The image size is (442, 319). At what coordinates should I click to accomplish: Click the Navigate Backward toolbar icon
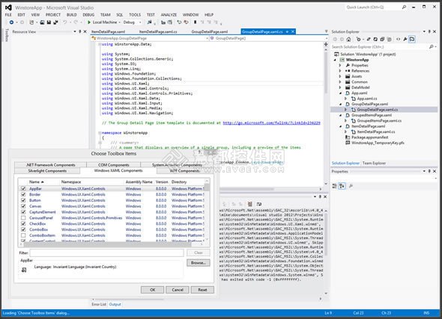point(11,22)
